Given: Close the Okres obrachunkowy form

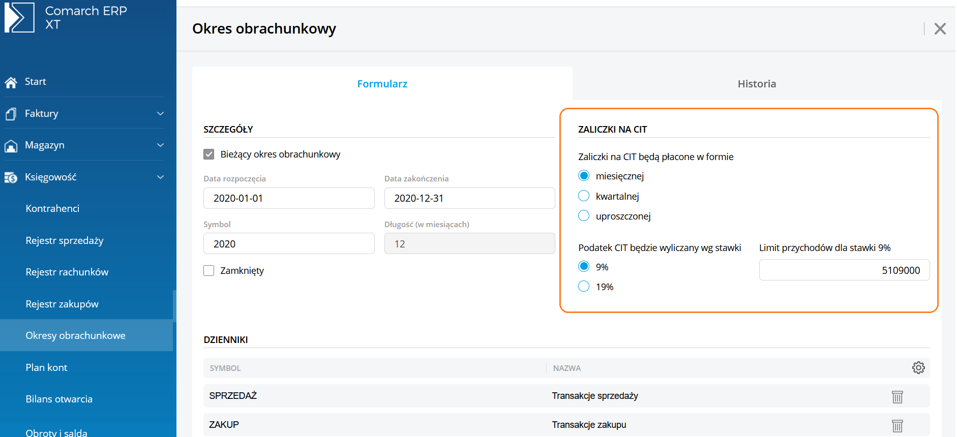Looking at the screenshot, I should pyautogui.click(x=940, y=29).
